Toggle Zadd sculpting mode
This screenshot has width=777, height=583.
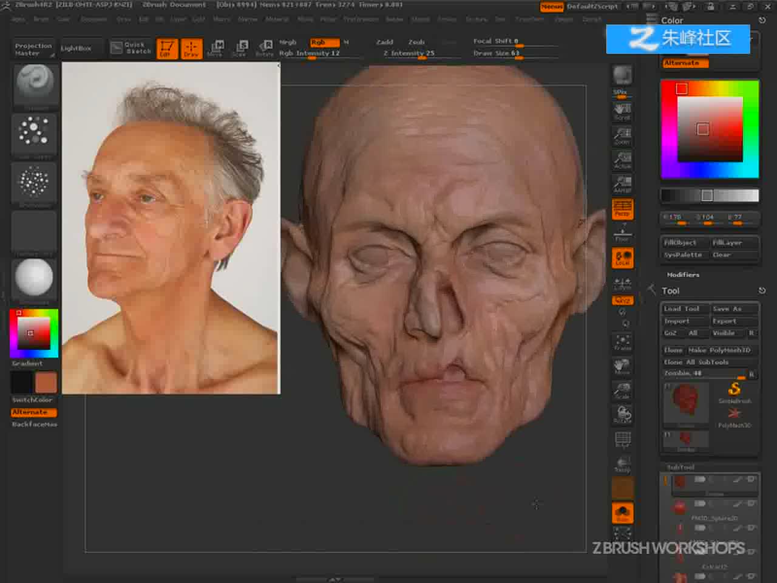tap(385, 42)
